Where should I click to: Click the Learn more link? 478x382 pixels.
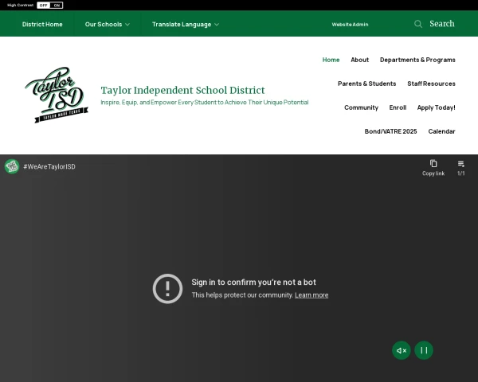(x=311, y=295)
